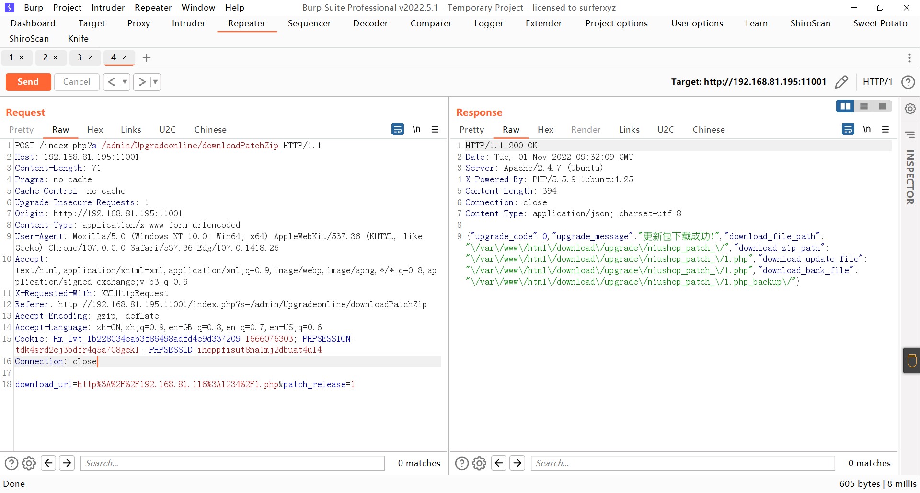Viewport: 920px width, 493px height.
Task: Jump to previous request search match
Action: click(48, 463)
